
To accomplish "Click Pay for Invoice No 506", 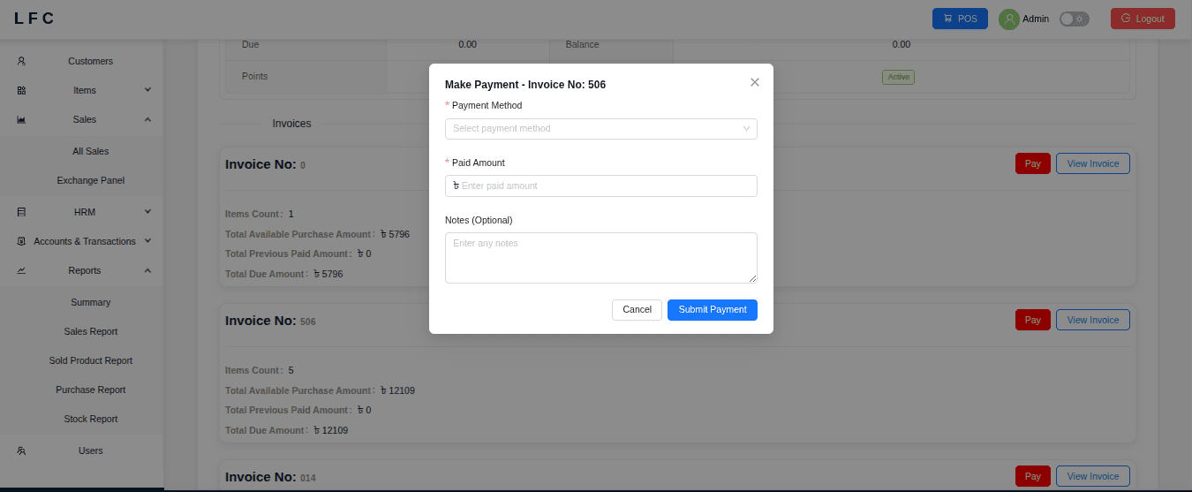I will 1033,320.
